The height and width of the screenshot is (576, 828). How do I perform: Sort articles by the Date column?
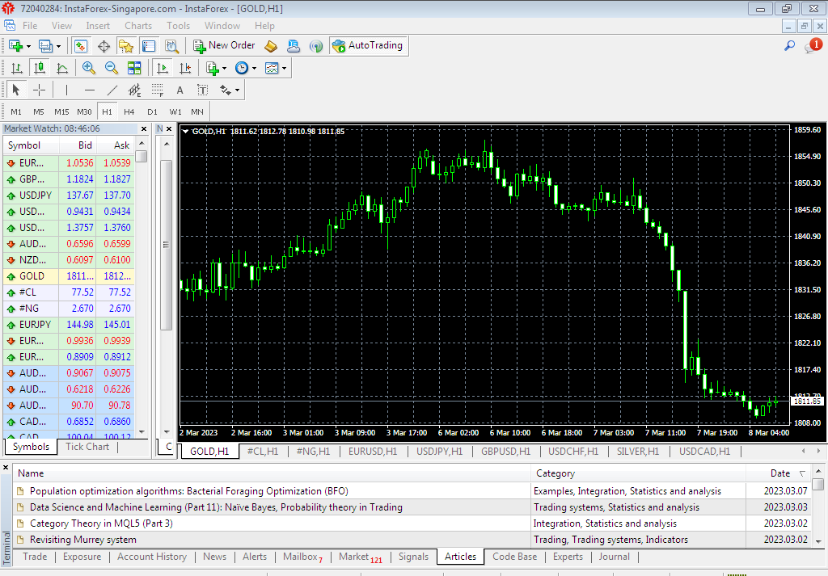tap(779, 473)
